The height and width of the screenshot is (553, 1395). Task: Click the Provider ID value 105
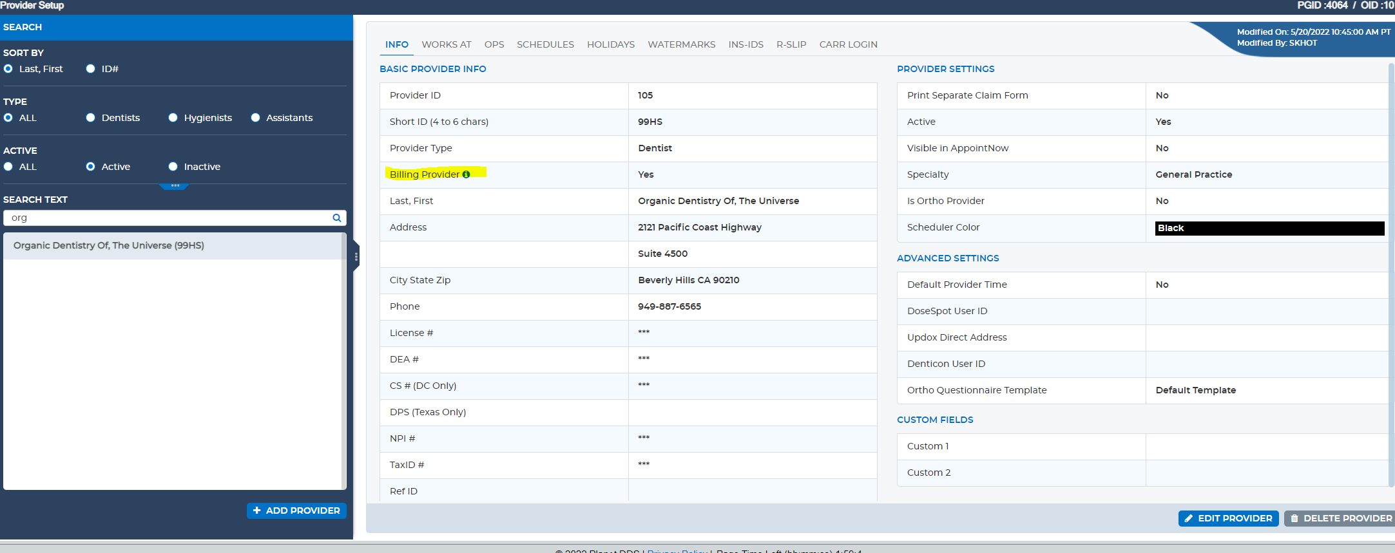pyautogui.click(x=645, y=95)
